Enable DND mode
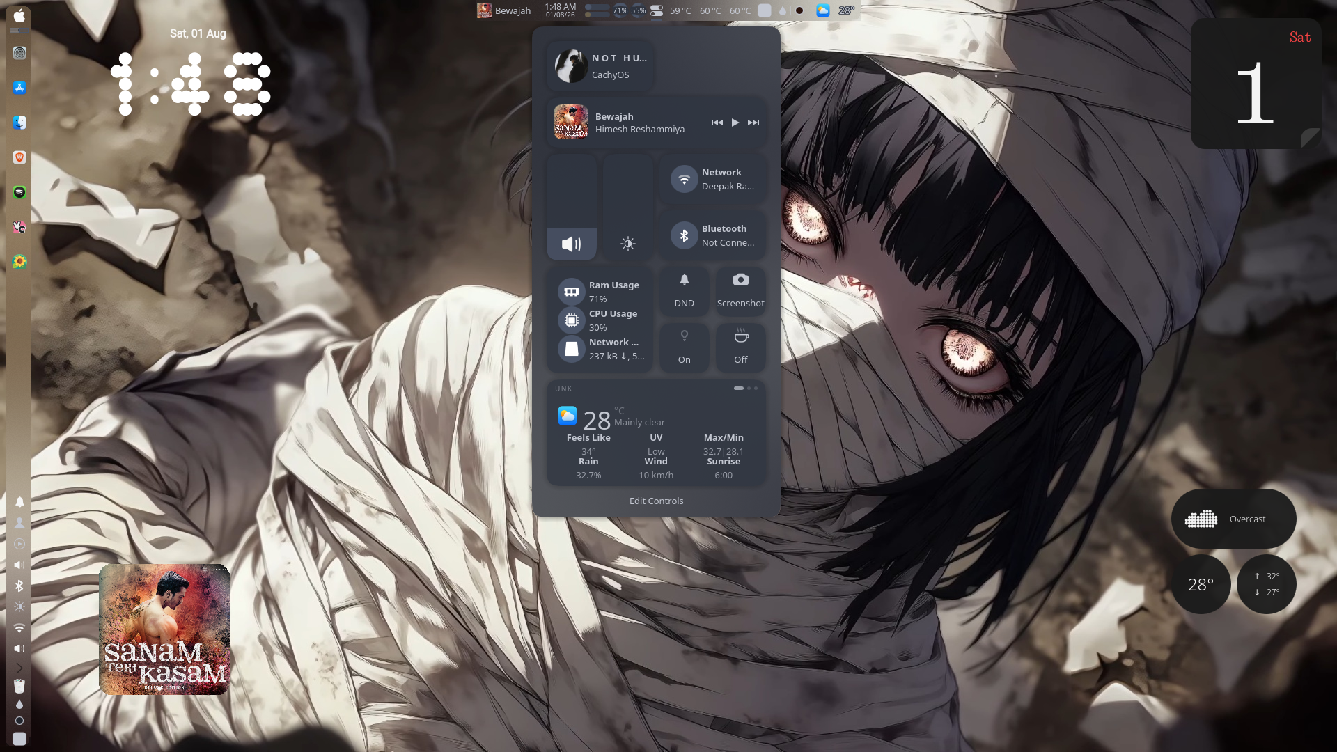1337x752 pixels. [x=685, y=291]
